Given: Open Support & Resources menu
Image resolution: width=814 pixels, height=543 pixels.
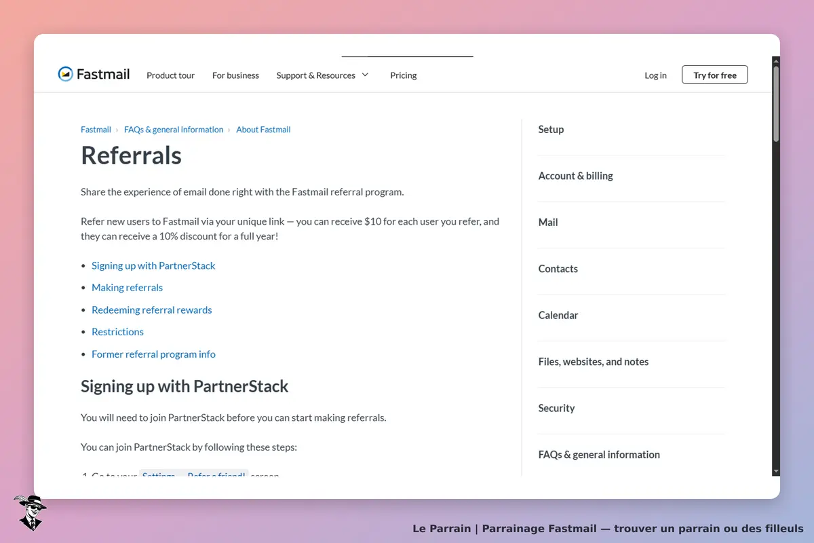Looking at the screenshot, I should pos(315,75).
